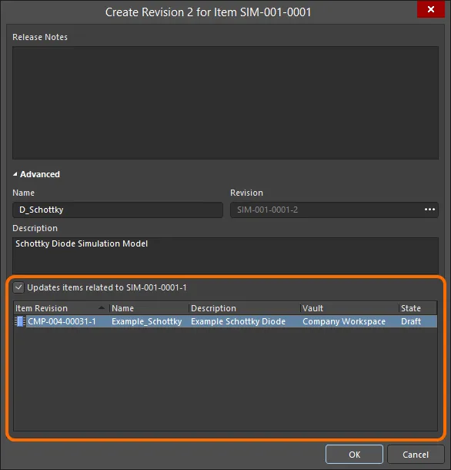The width and height of the screenshot is (451, 470).
Task: Click the Cancel button
Action: coord(416,455)
